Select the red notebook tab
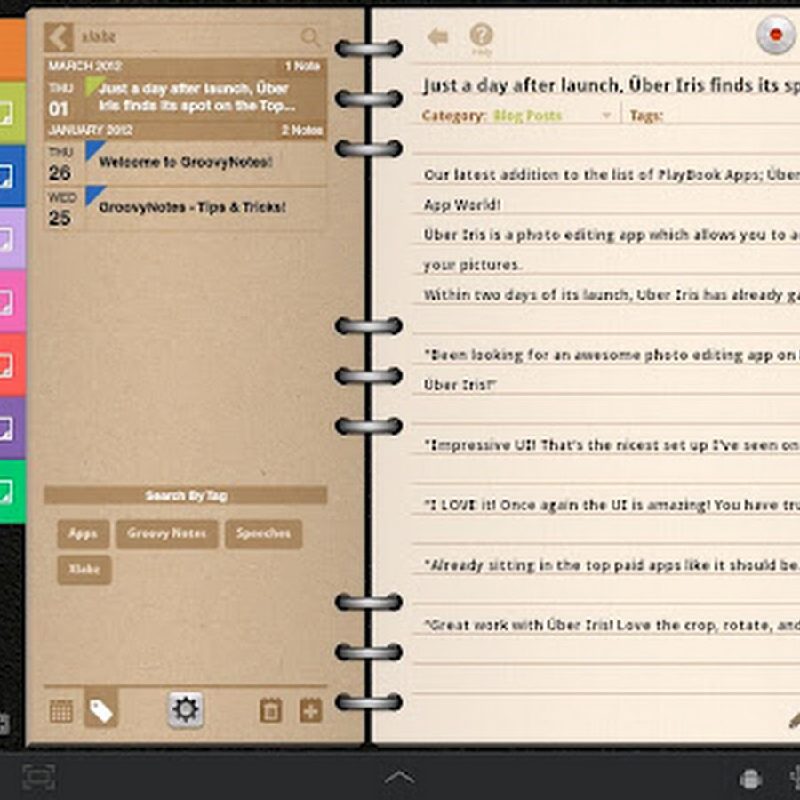This screenshot has height=800, width=800. click(12, 364)
